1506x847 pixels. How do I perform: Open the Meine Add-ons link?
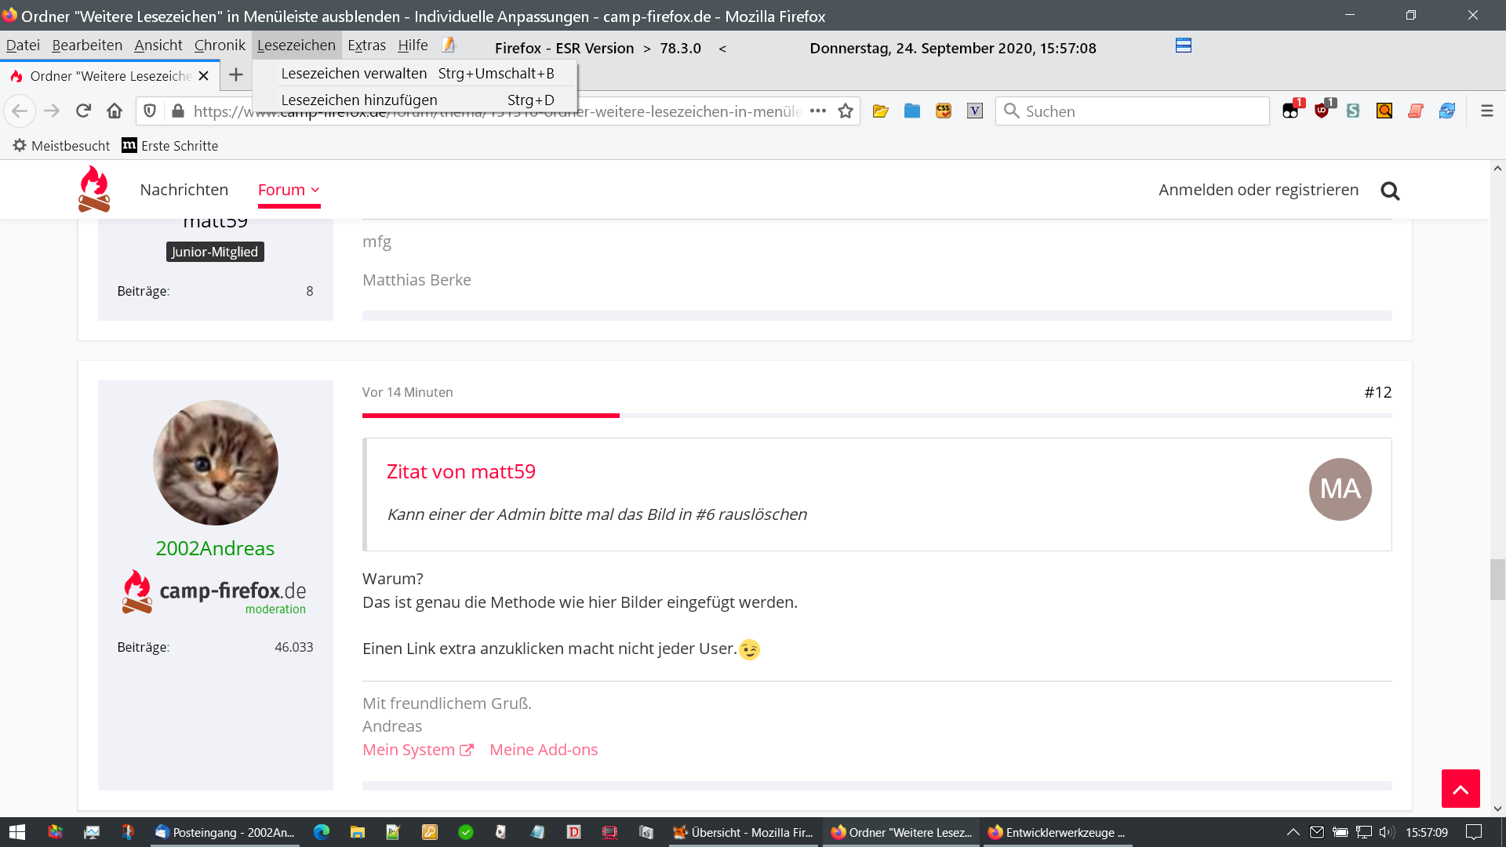click(x=543, y=750)
